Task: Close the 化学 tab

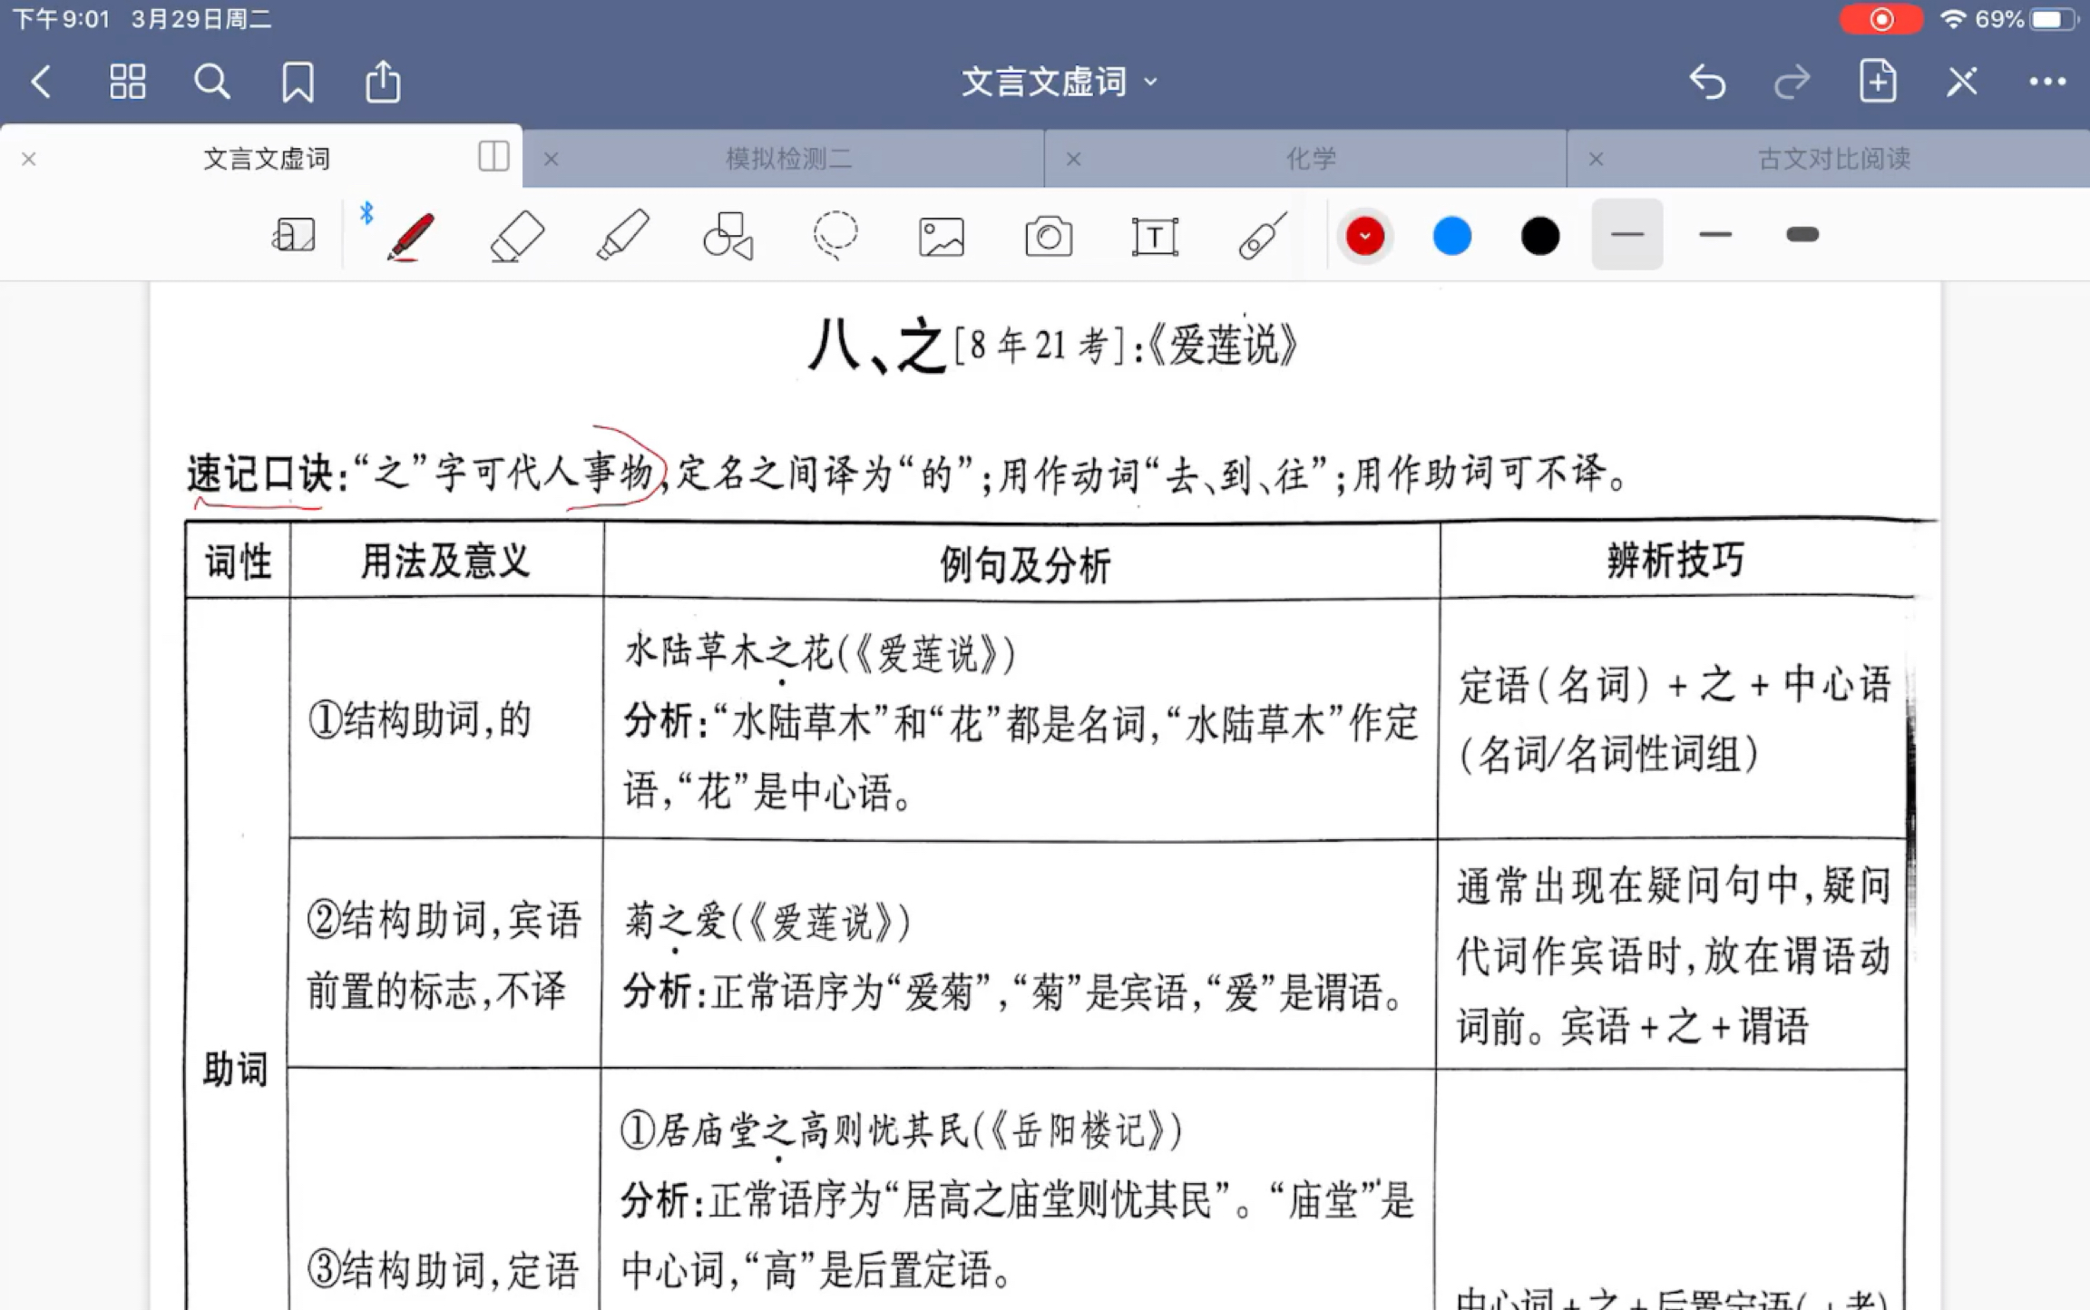Action: pos(1073,160)
